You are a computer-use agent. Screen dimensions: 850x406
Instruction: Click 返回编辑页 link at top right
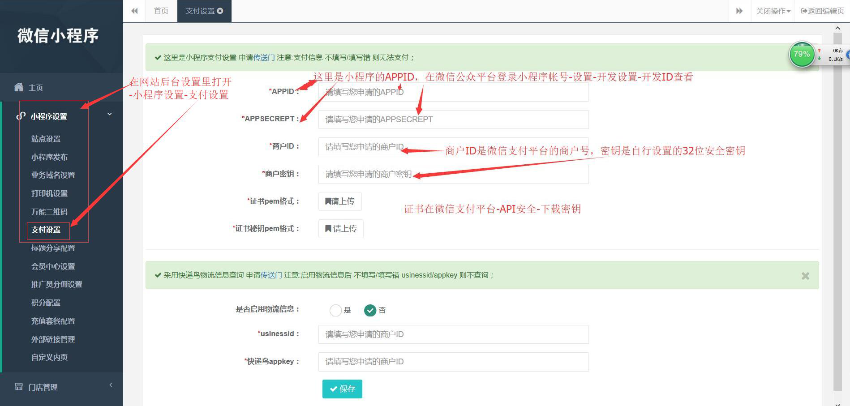click(822, 11)
